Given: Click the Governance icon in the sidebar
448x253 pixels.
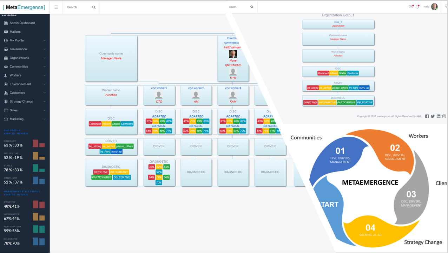Looking at the screenshot, I should (x=6, y=49).
